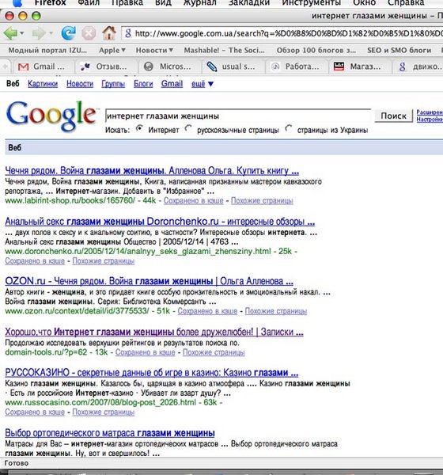The width and height of the screenshot is (443, 475).
Task: Expand the Новости bookmarks folder
Action: coord(154,51)
